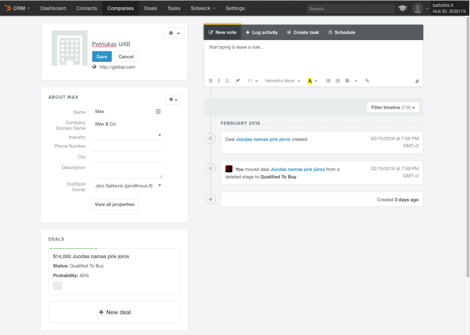Click the plus timeline marker by Created
The image size is (470, 335).
coord(210,199)
